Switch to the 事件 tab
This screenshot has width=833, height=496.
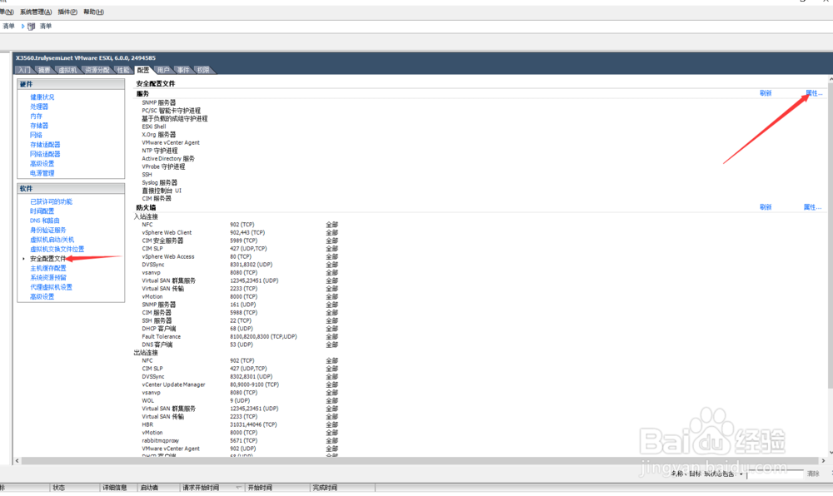183,70
